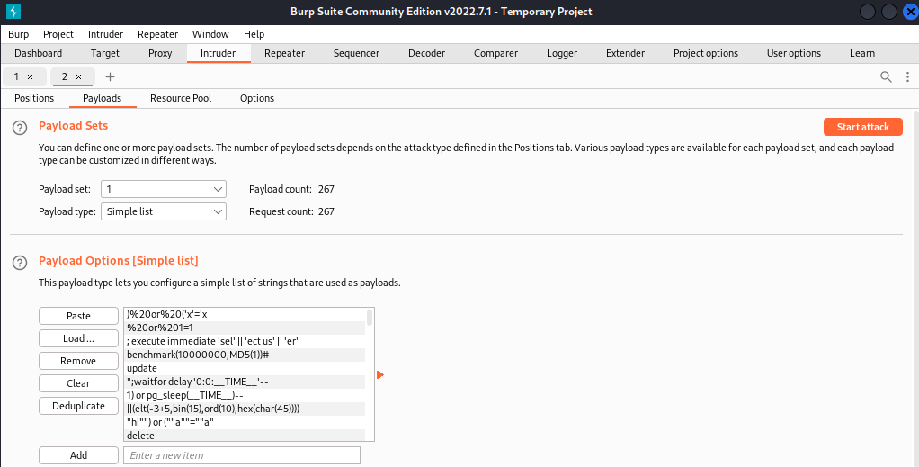Open the Project options tab

click(x=706, y=53)
